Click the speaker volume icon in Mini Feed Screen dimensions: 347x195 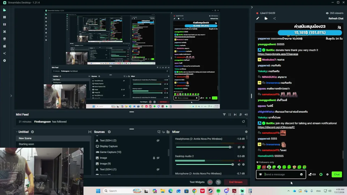coord(246,115)
